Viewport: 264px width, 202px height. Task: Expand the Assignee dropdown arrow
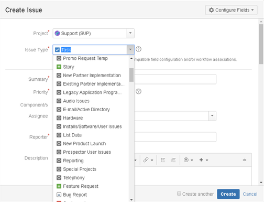pos(212,115)
